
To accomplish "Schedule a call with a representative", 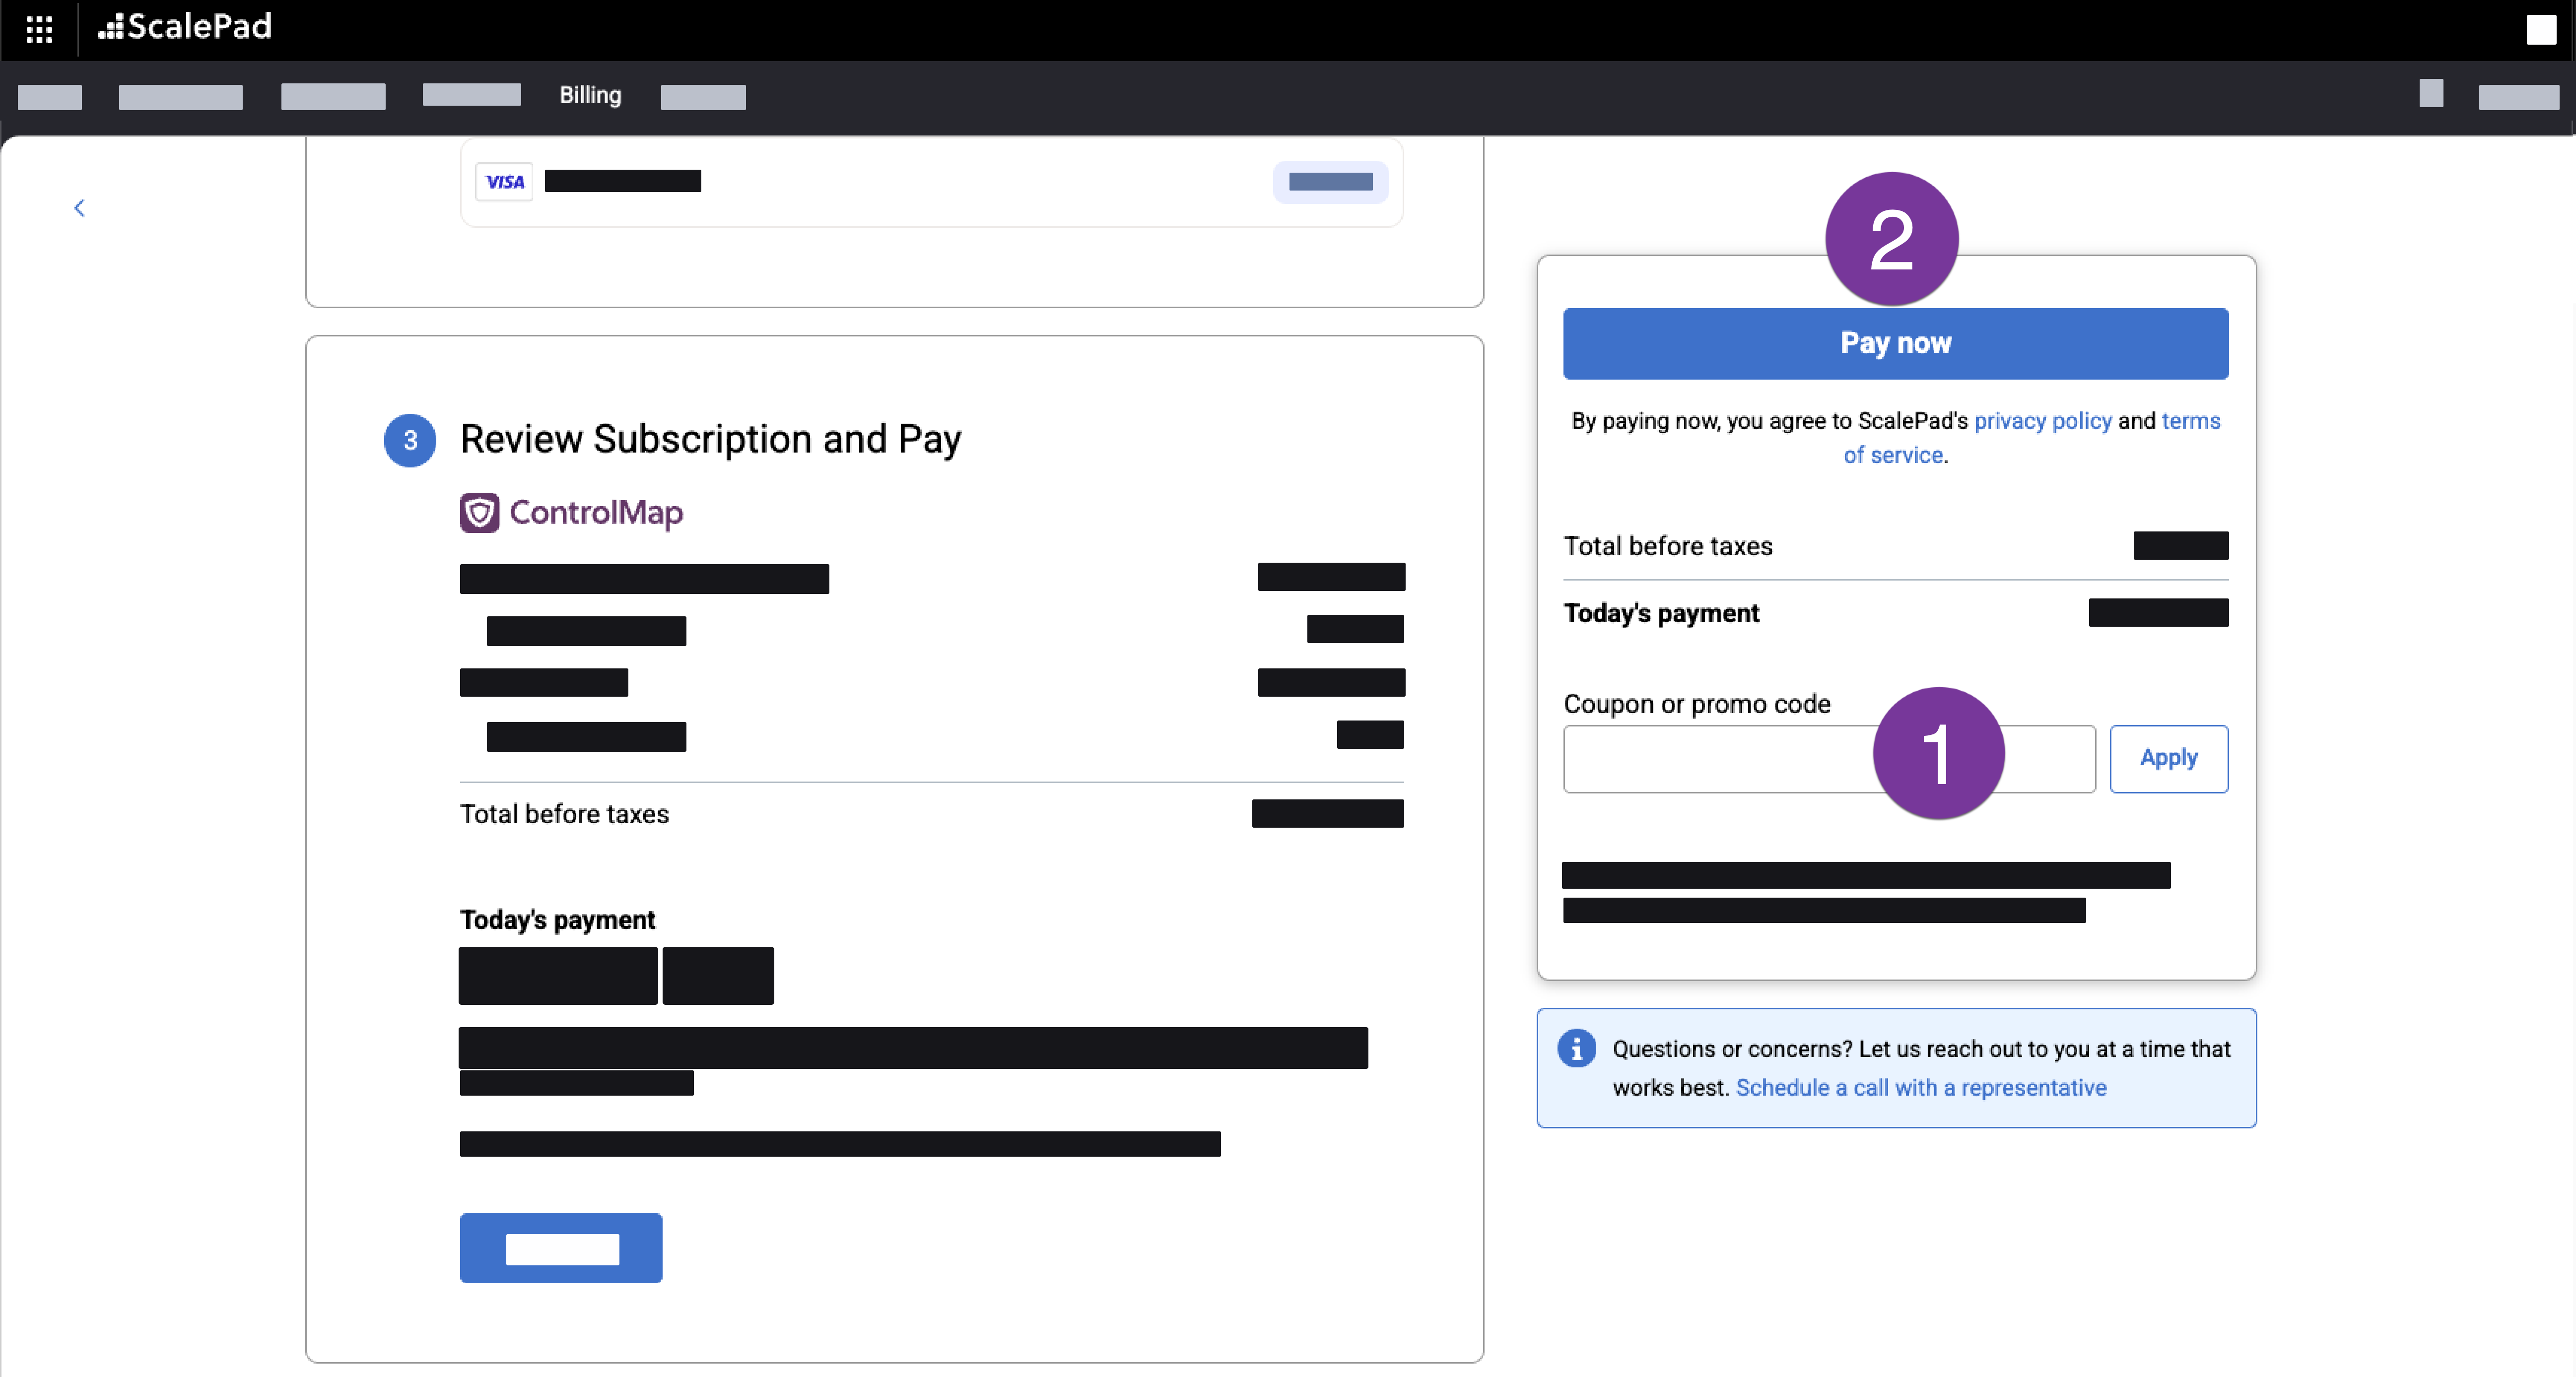I will point(1920,1088).
